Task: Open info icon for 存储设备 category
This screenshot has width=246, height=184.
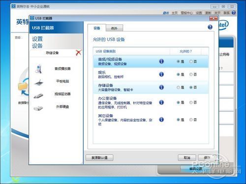Action: pyautogui.click(x=161, y=87)
